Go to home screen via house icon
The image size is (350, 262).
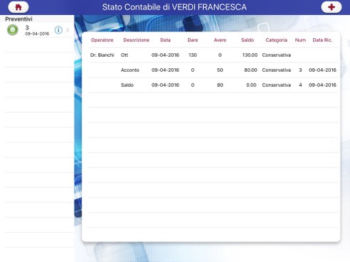pos(18,7)
